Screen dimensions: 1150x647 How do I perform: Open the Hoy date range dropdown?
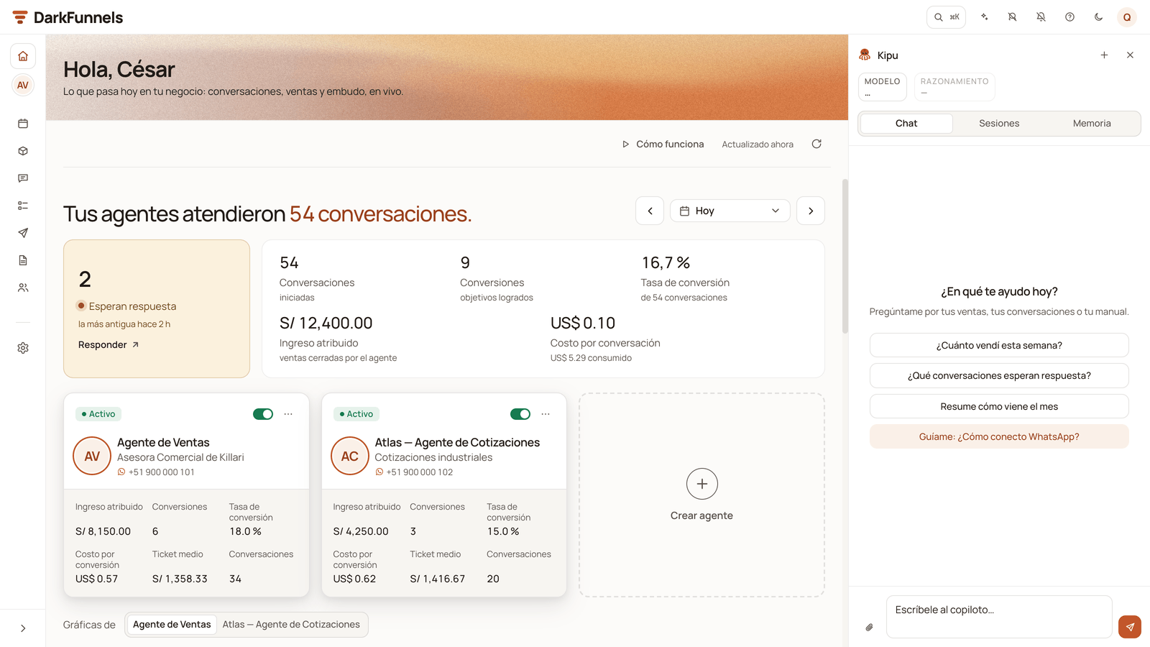[x=730, y=211]
